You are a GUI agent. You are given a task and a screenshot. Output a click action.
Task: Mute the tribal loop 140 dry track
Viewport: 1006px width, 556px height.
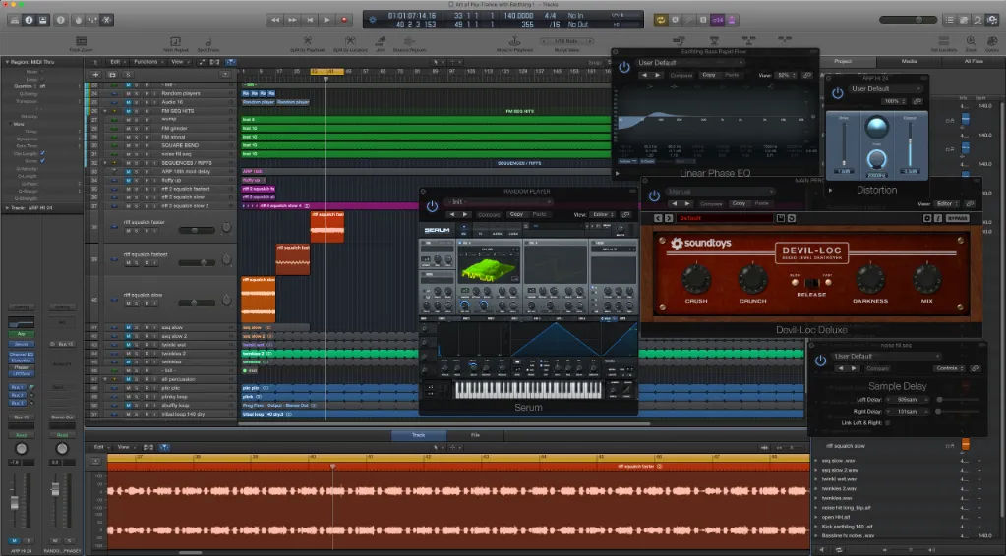click(x=128, y=414)
